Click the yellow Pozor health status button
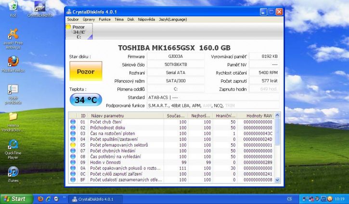The width and height of the screenshot is (349, 204). pos(86,71)
